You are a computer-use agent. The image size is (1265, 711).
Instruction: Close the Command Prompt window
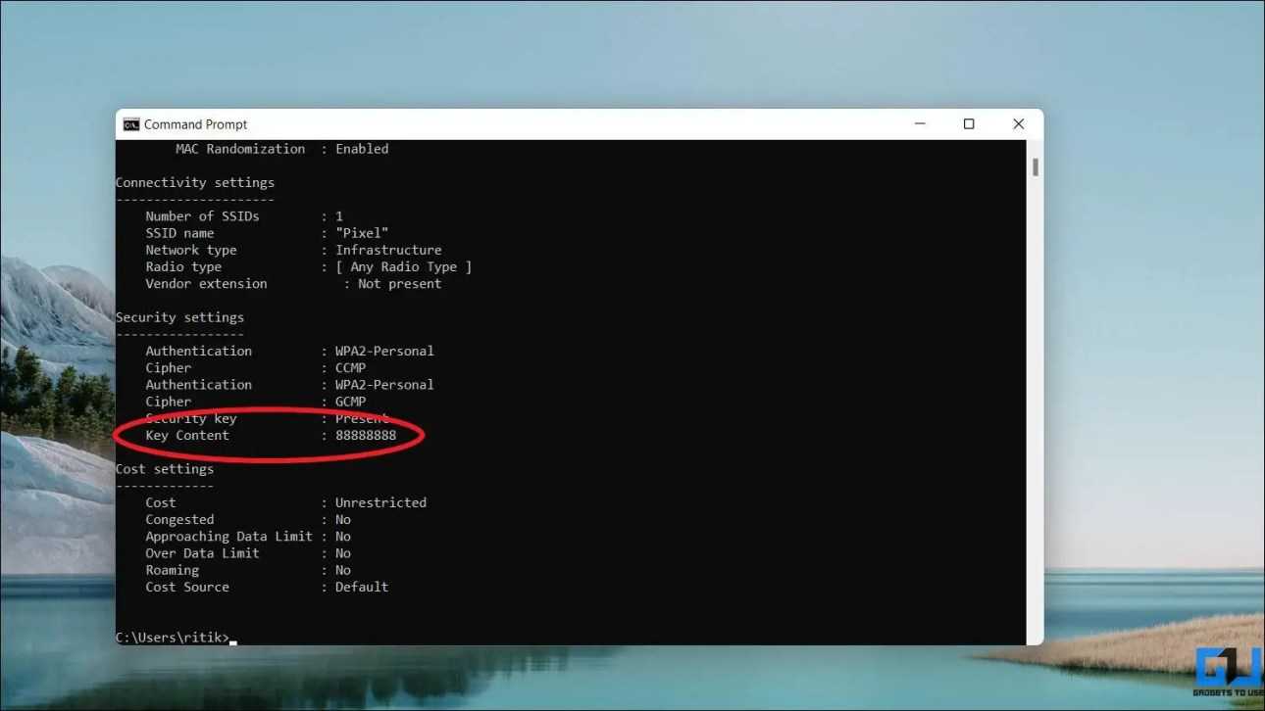click(x=1018, y=124)
